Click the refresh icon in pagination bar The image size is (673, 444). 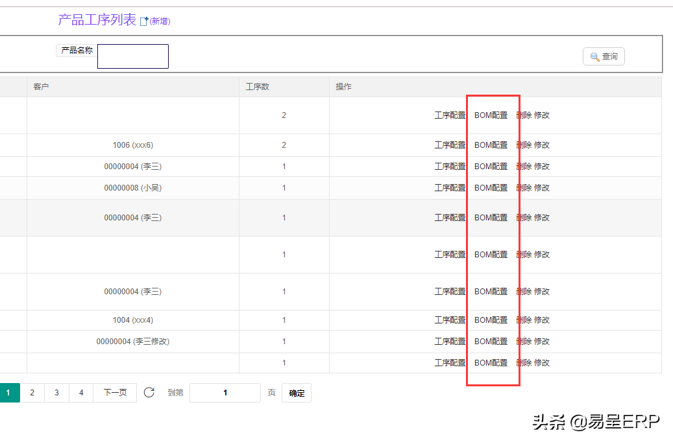(x=149, y=392)
